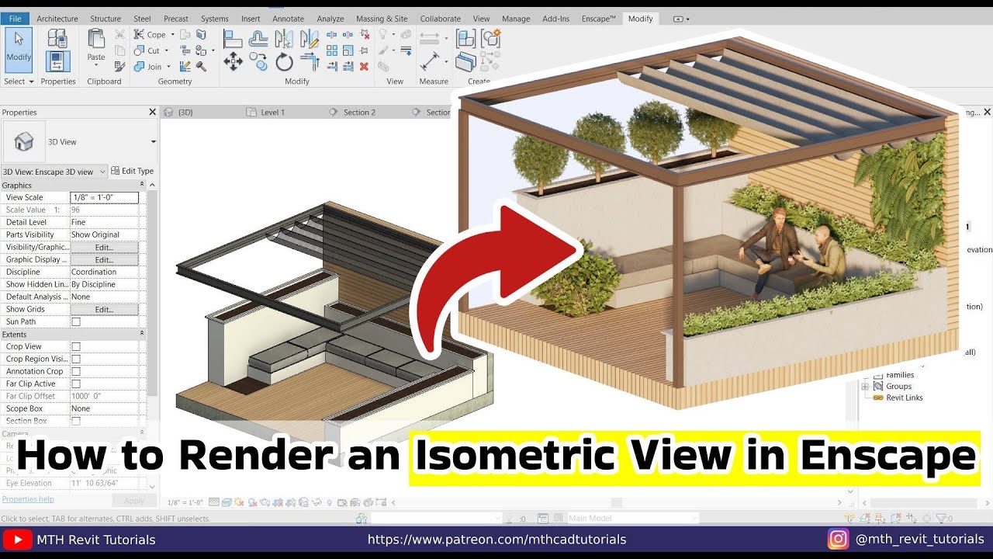This screenshot has height=559, width=993.
Task: Switch to the Annotate ribbon tab
Action: pos(288,19)
